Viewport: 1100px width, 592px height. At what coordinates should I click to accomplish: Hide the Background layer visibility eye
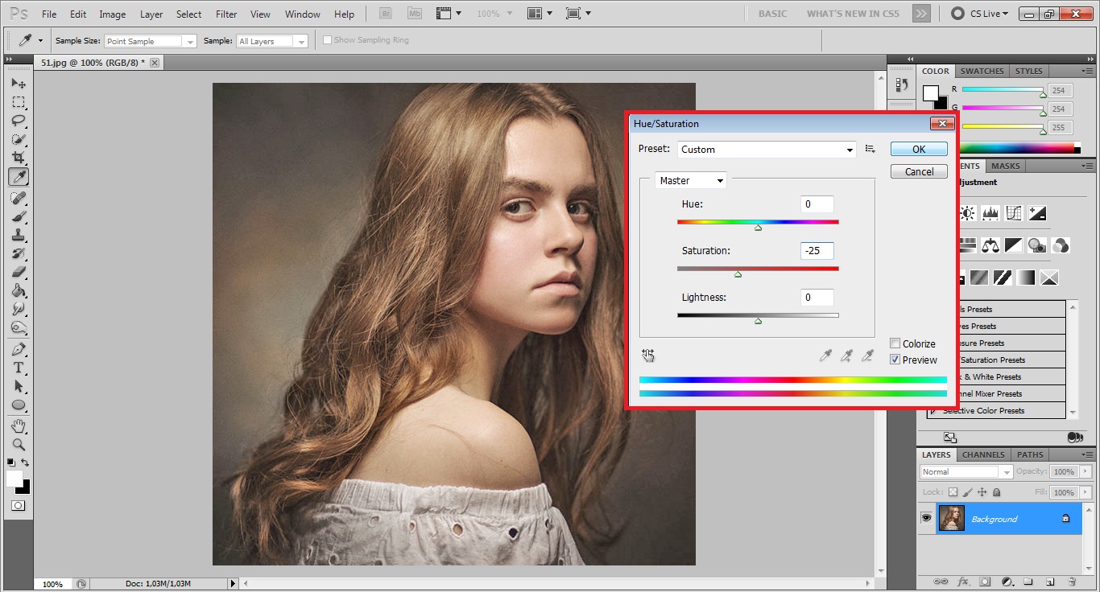coord(926,519)
